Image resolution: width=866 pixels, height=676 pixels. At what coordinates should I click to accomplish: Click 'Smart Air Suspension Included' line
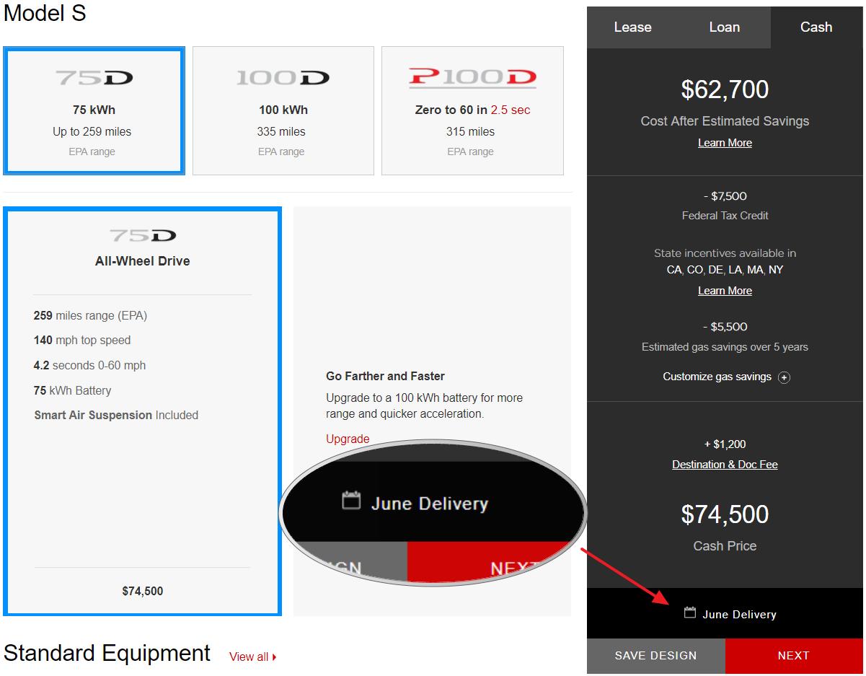click(x=116, y=415)
